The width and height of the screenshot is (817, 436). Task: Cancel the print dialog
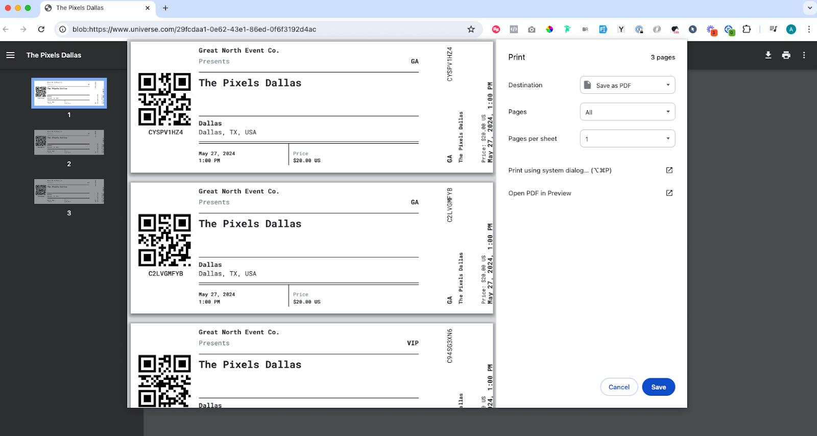619,387
